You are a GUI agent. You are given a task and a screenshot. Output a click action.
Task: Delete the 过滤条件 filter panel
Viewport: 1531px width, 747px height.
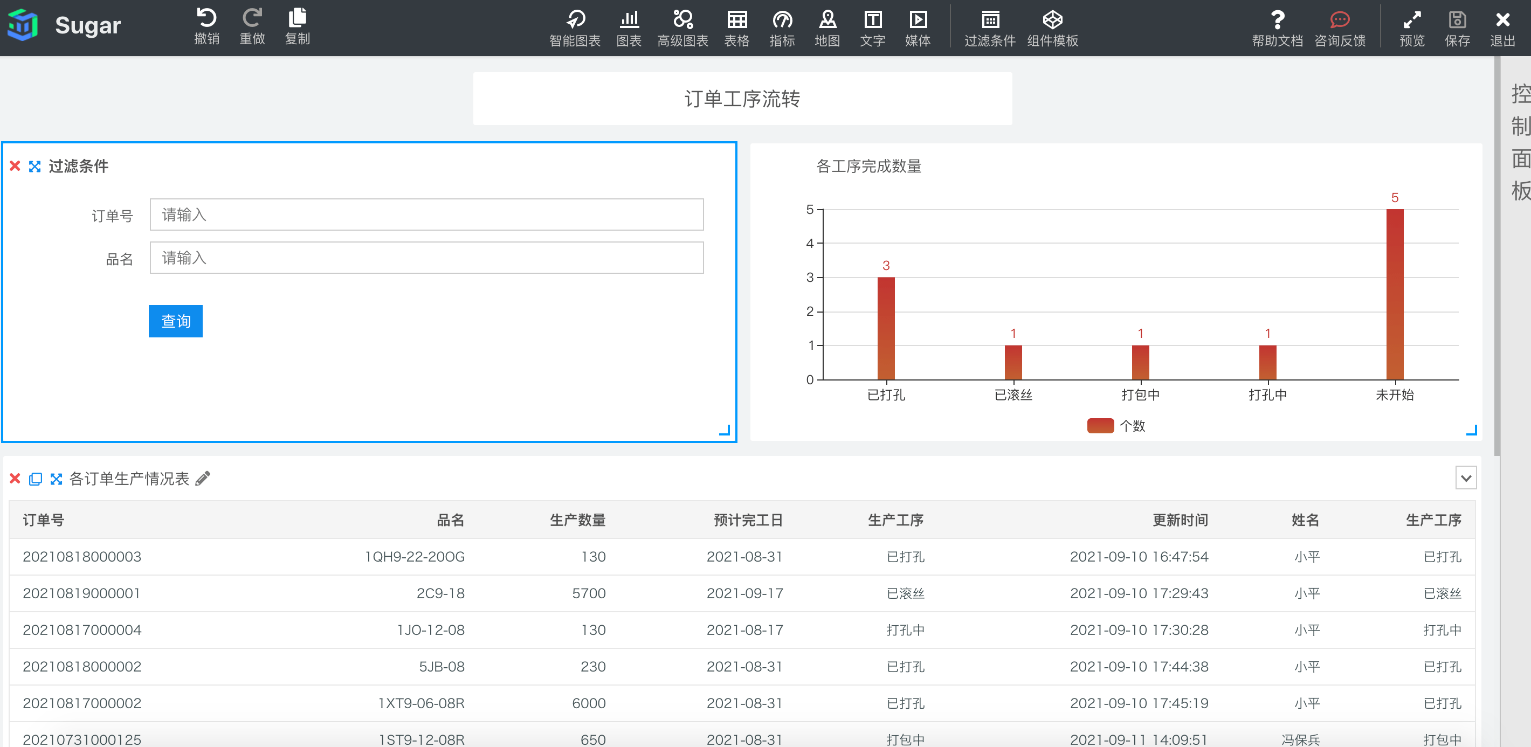16,166
